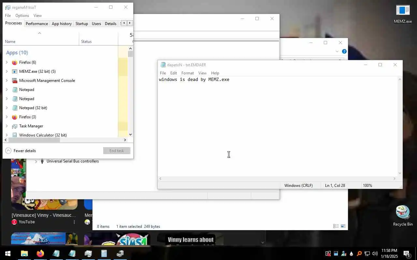This screenshot has height=260, width=417.
Task: Click the Microsoft Management Console row icon
Action: (14, 81)
